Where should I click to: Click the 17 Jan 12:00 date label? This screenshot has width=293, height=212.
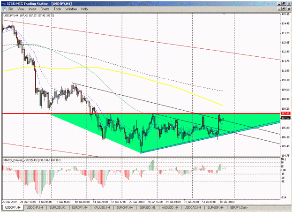119,202
